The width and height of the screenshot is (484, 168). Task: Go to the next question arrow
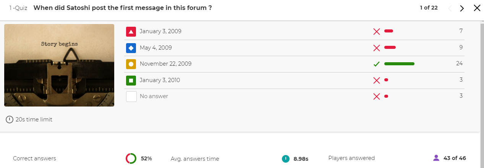click(462, 8)
